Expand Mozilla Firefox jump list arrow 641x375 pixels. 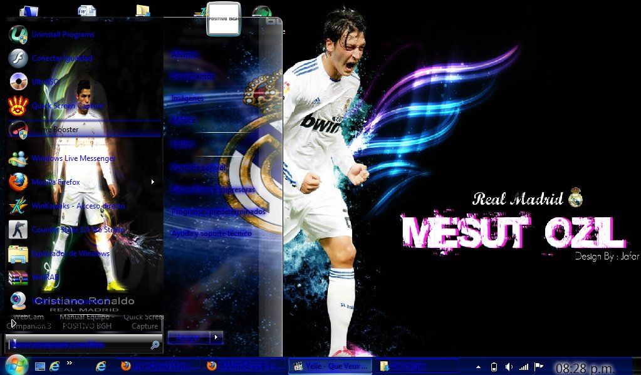(x=152, y=182)
